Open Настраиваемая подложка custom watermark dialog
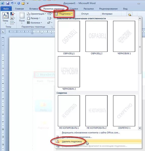 pos(99,137)
